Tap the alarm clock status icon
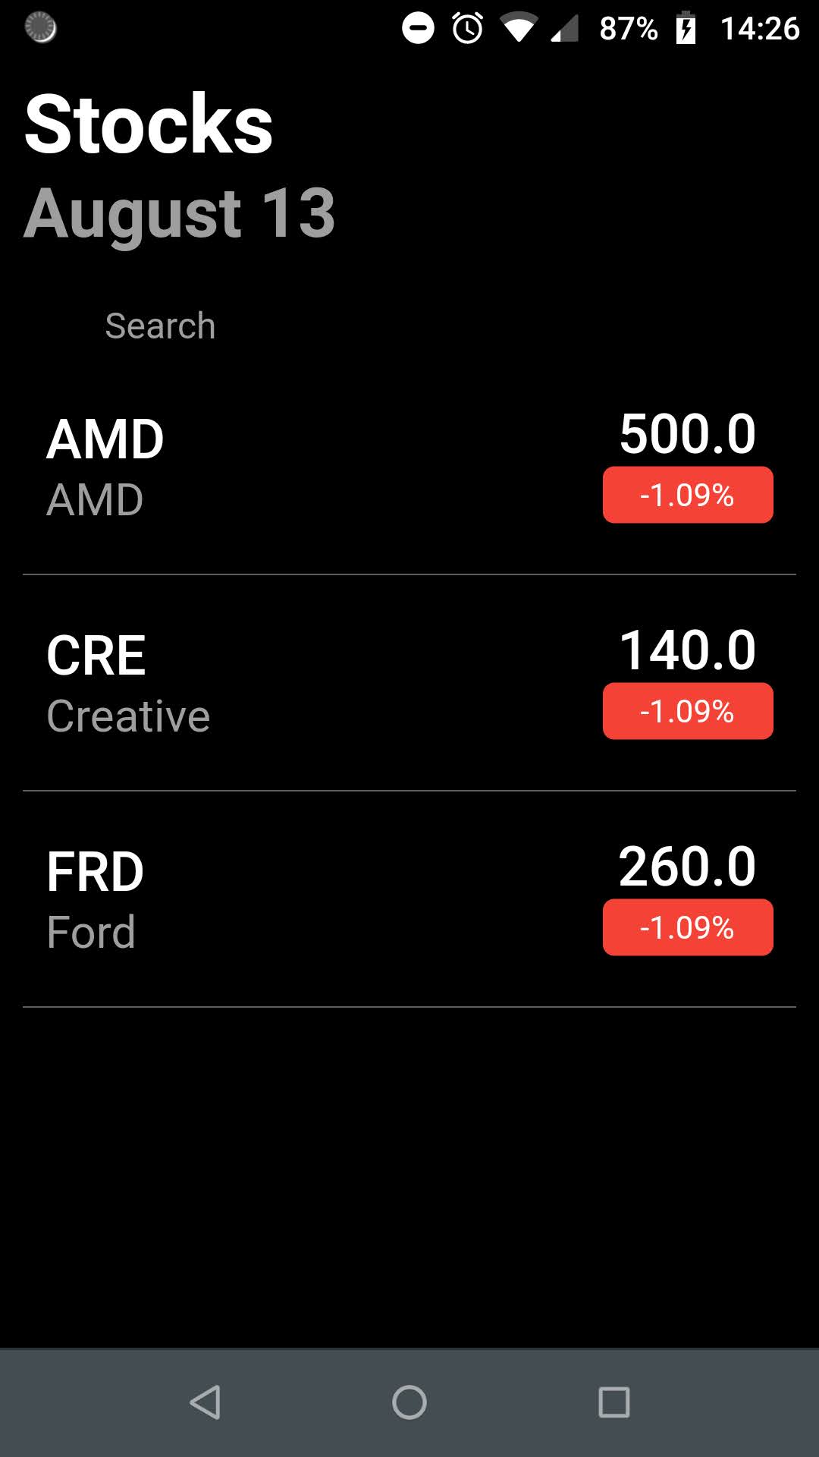The width and height of the screenshot is (819, 1457). click(x=468, y=28)
